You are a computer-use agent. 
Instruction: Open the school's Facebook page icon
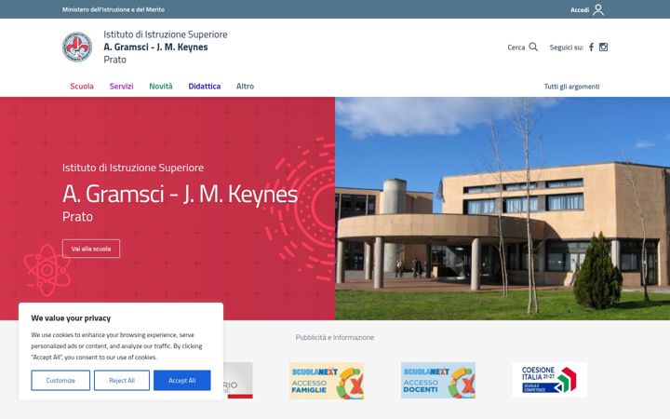pyautogui.click(x=591, y=47)
